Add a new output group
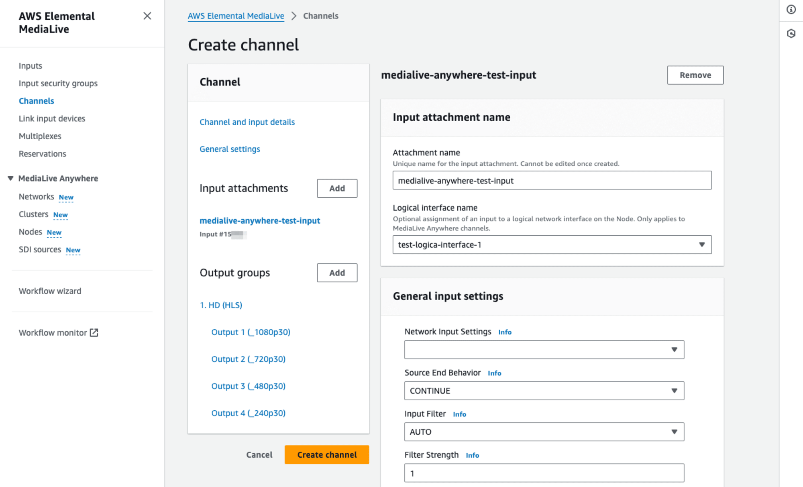This screenshot has width=803, height=487. click(x=337, y=273)
